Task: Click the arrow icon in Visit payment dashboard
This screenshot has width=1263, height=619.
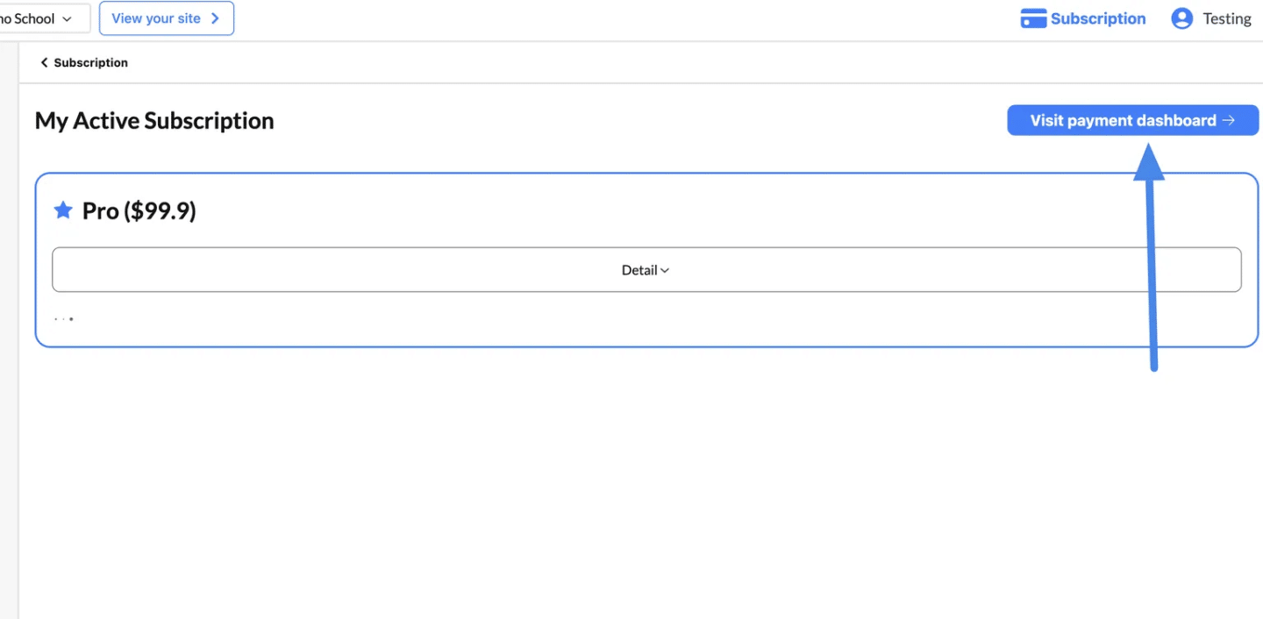Action: pos(1229,120)
